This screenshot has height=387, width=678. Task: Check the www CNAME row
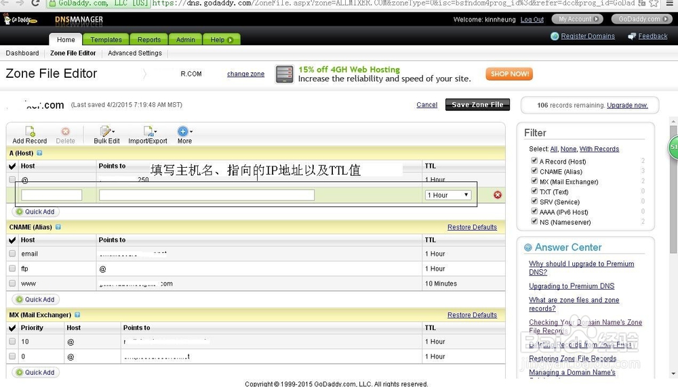(12, 283)
